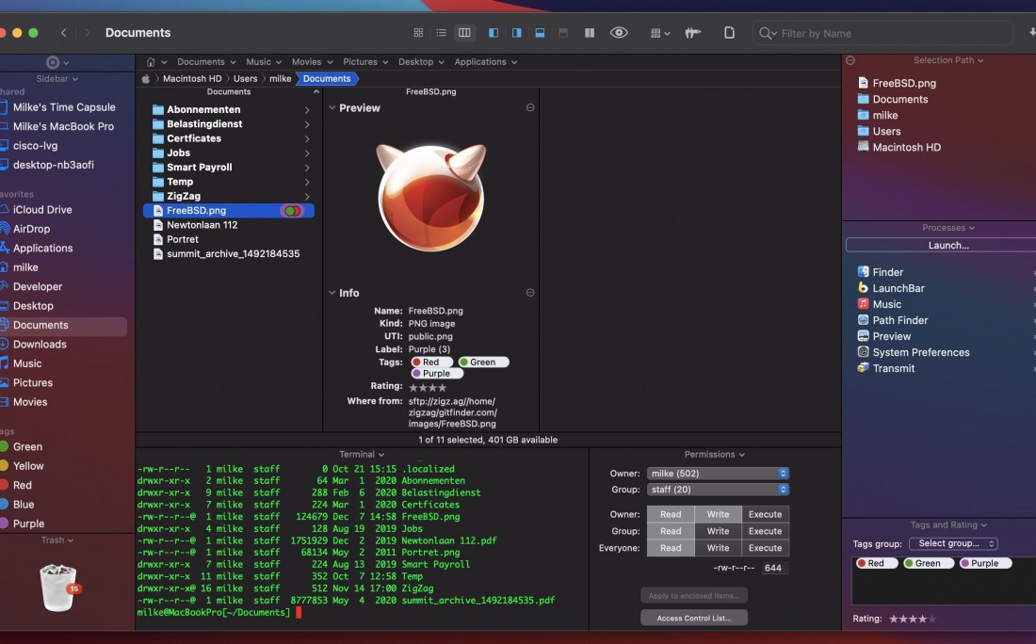Image resolution: width=1036 pixels, height=644 pixels.
Task: Click the Purple tag in Tags and Rating
Action: (x=984, y=563)
